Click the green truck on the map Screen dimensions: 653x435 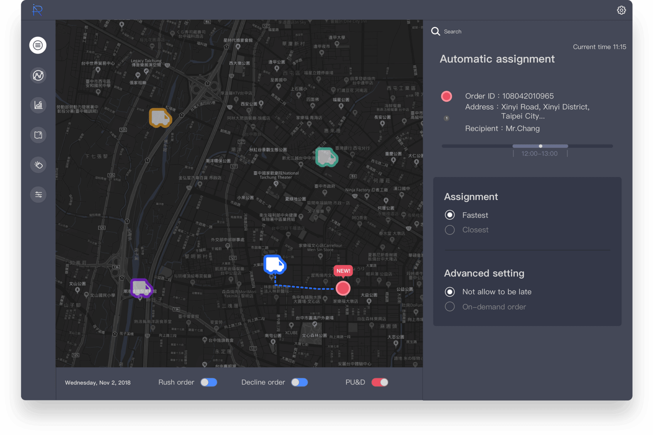pyautogui.click(x=326, y=157)
